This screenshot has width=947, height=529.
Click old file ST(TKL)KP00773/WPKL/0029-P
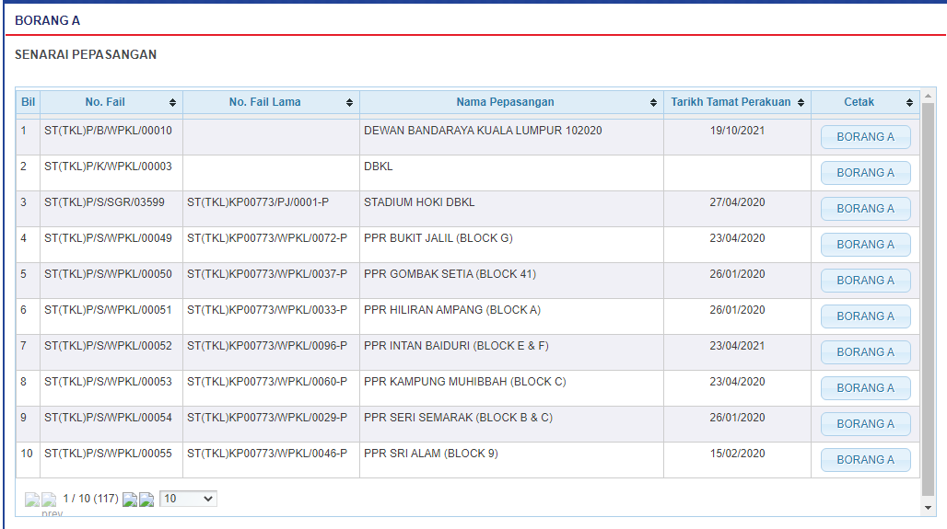point(267,418)
